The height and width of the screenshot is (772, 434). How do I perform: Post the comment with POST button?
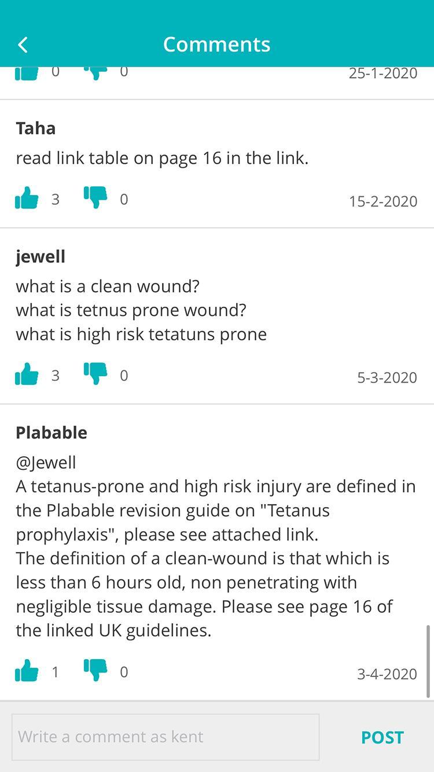point(382,737)
